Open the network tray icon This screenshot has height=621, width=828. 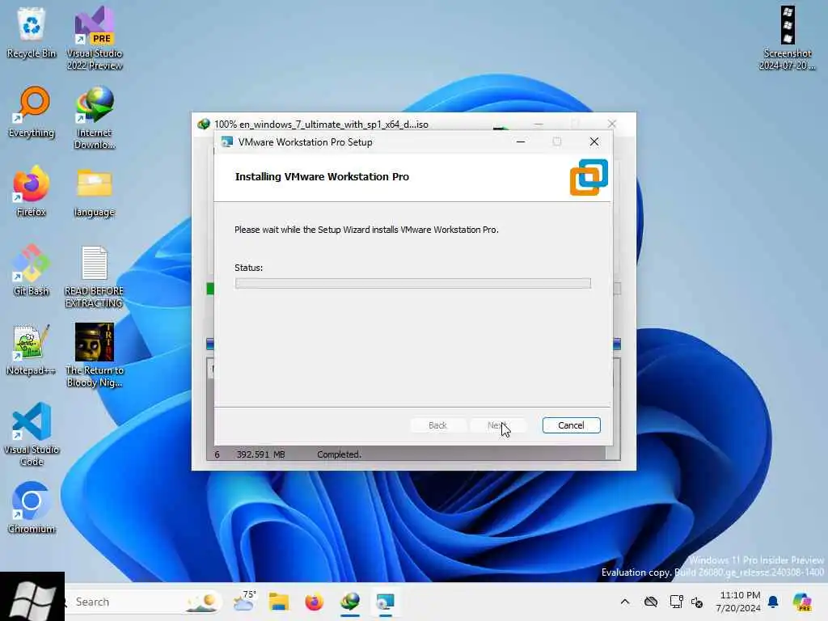click(675, 602)
